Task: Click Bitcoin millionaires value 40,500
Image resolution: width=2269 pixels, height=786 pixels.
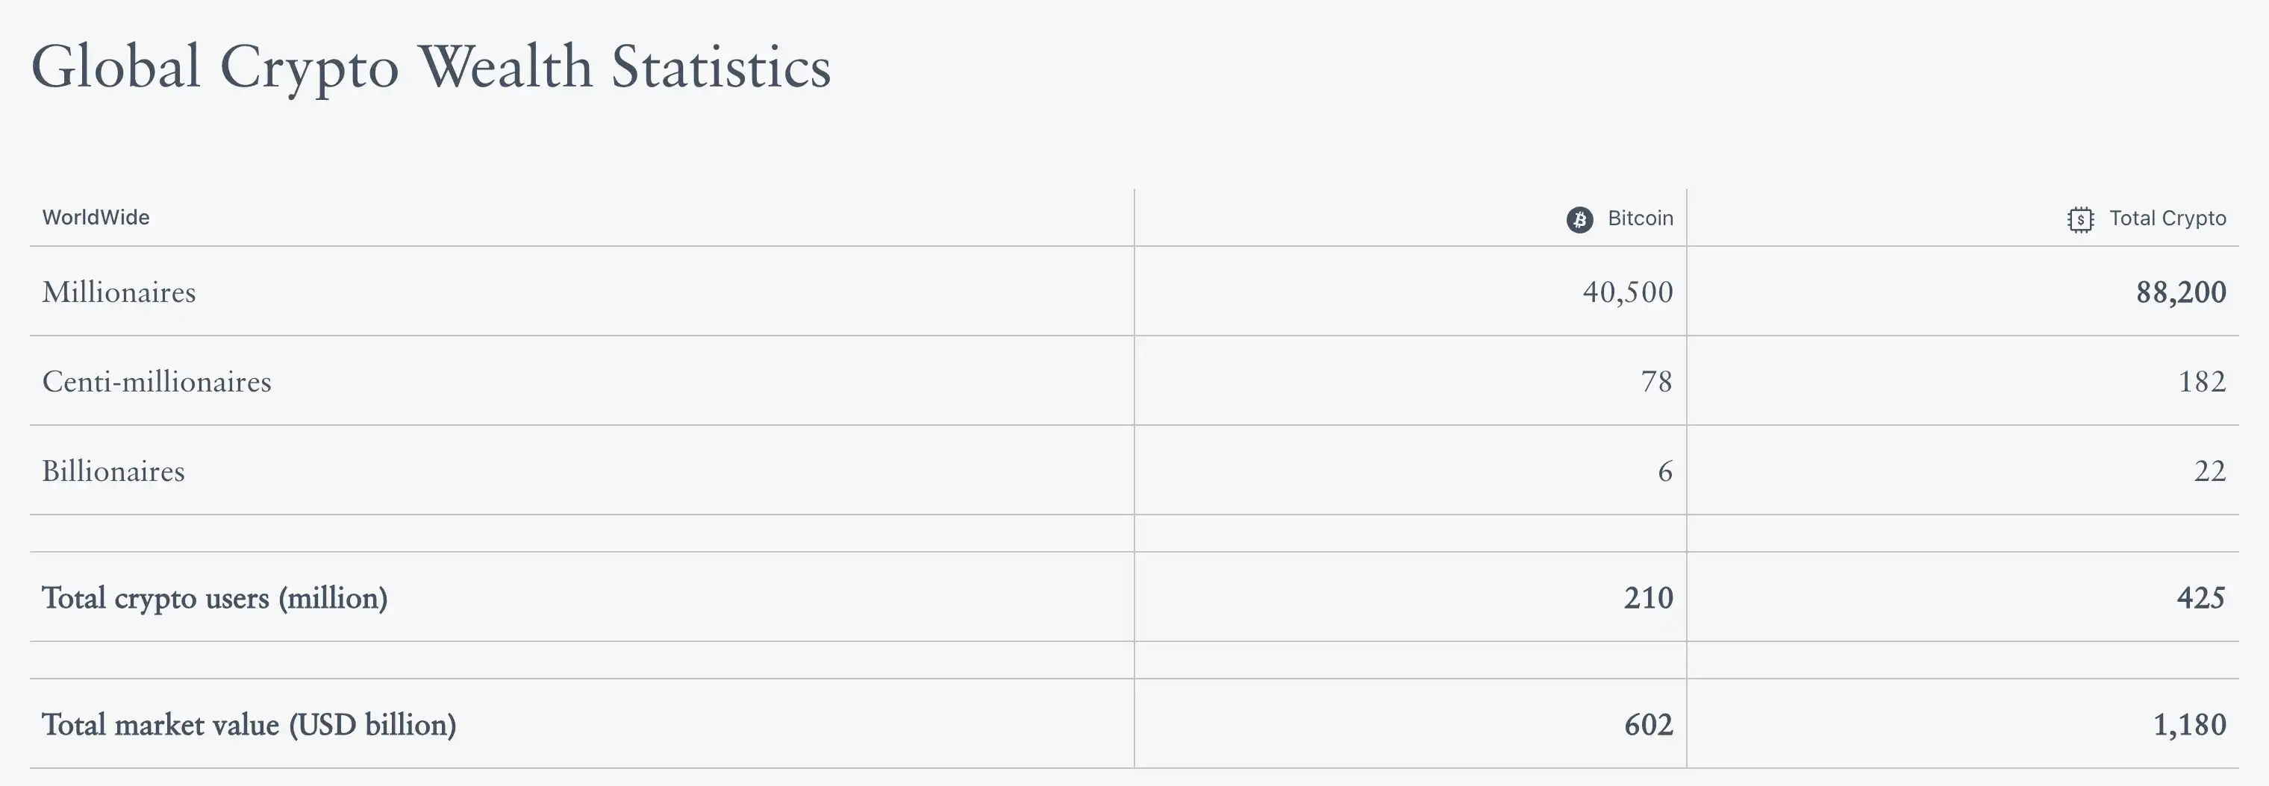Action: [1628, 292]
